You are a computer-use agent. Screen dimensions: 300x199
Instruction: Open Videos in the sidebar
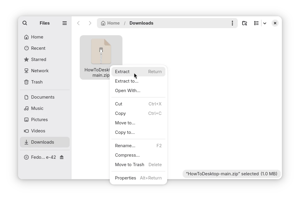click(x=45, y=131)
